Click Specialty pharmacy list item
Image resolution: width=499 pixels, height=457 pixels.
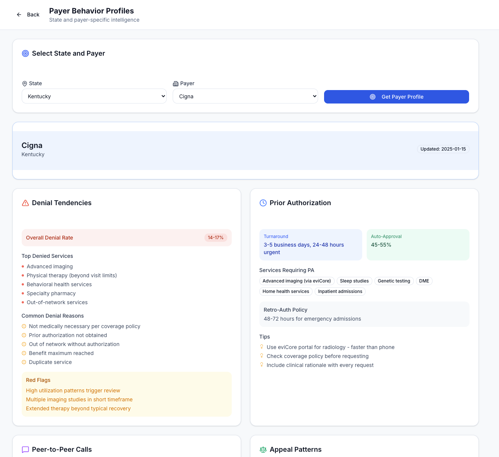point(51,293)
